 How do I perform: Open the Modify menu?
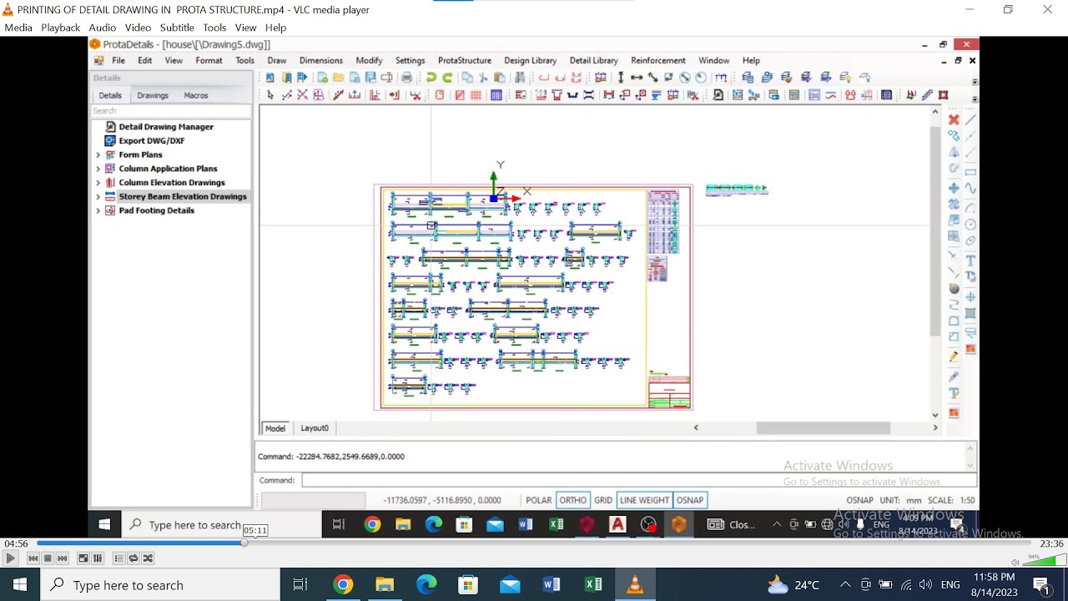coord(369,61)
